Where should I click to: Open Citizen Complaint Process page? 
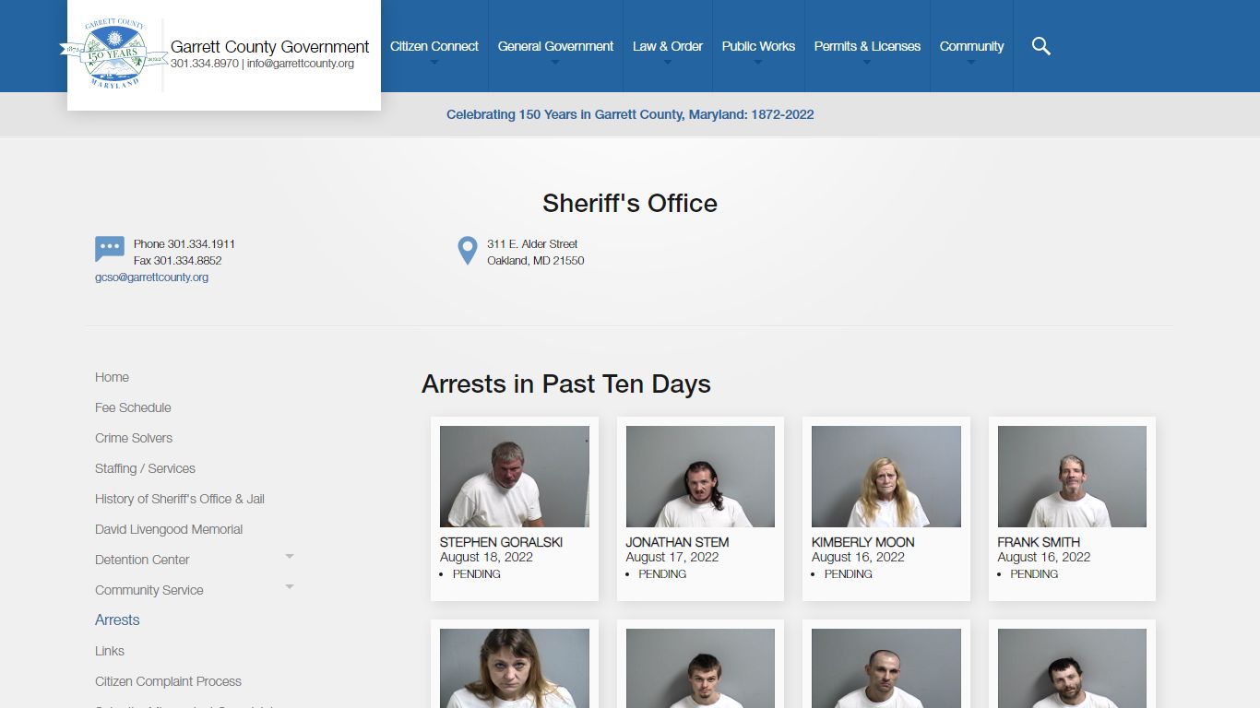coord(168,681)
